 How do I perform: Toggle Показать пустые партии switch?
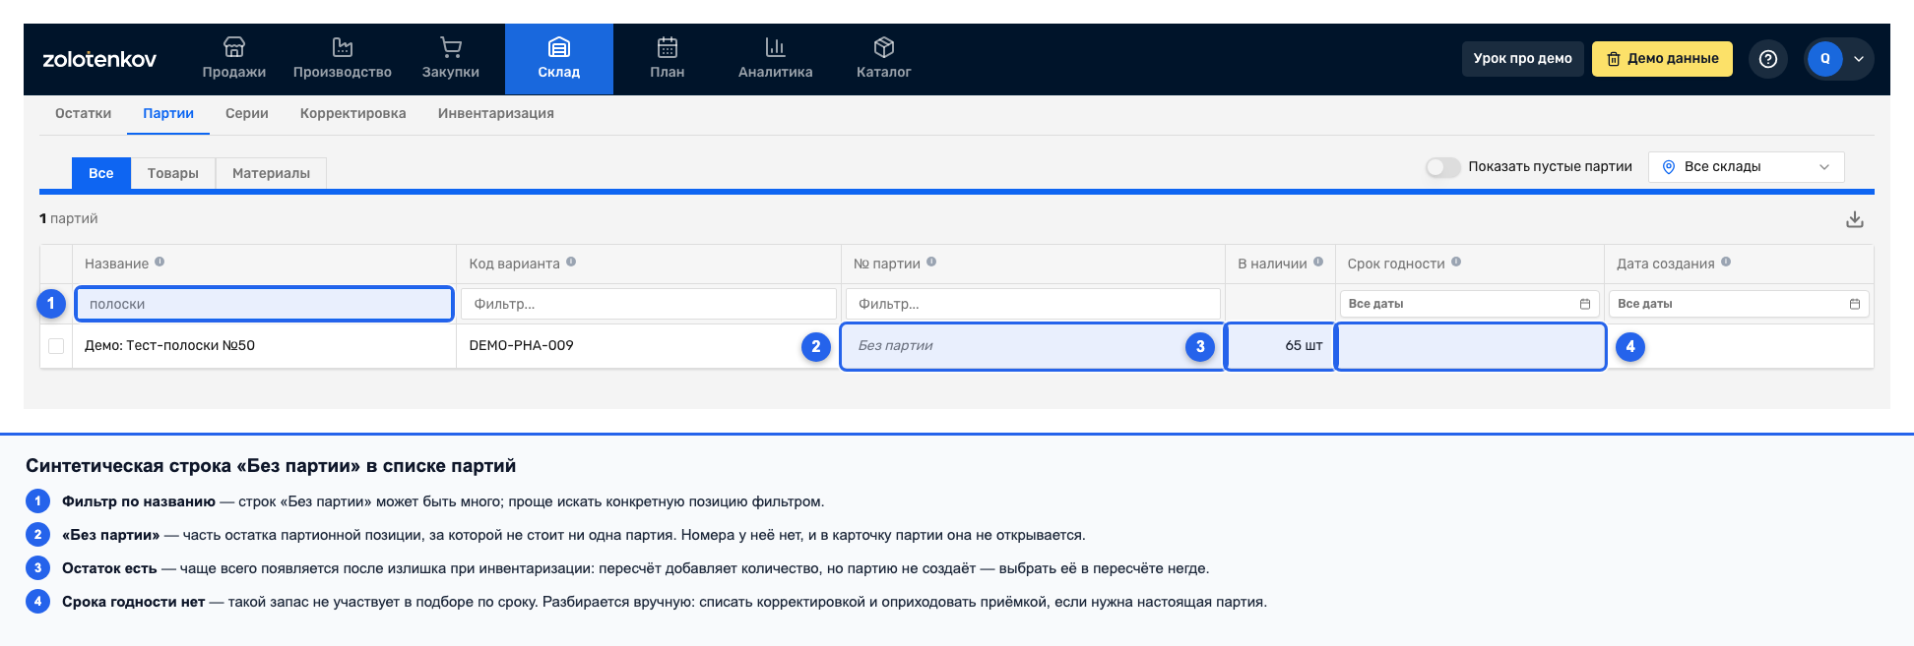point(1442,167)
